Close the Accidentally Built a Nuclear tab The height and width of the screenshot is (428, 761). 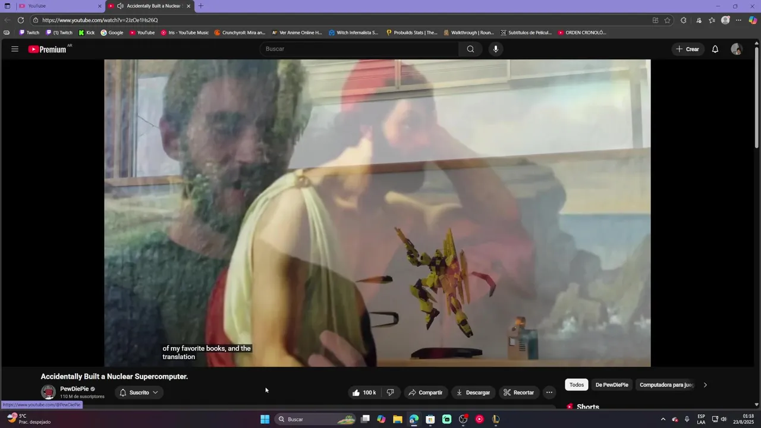click(188, 6)
